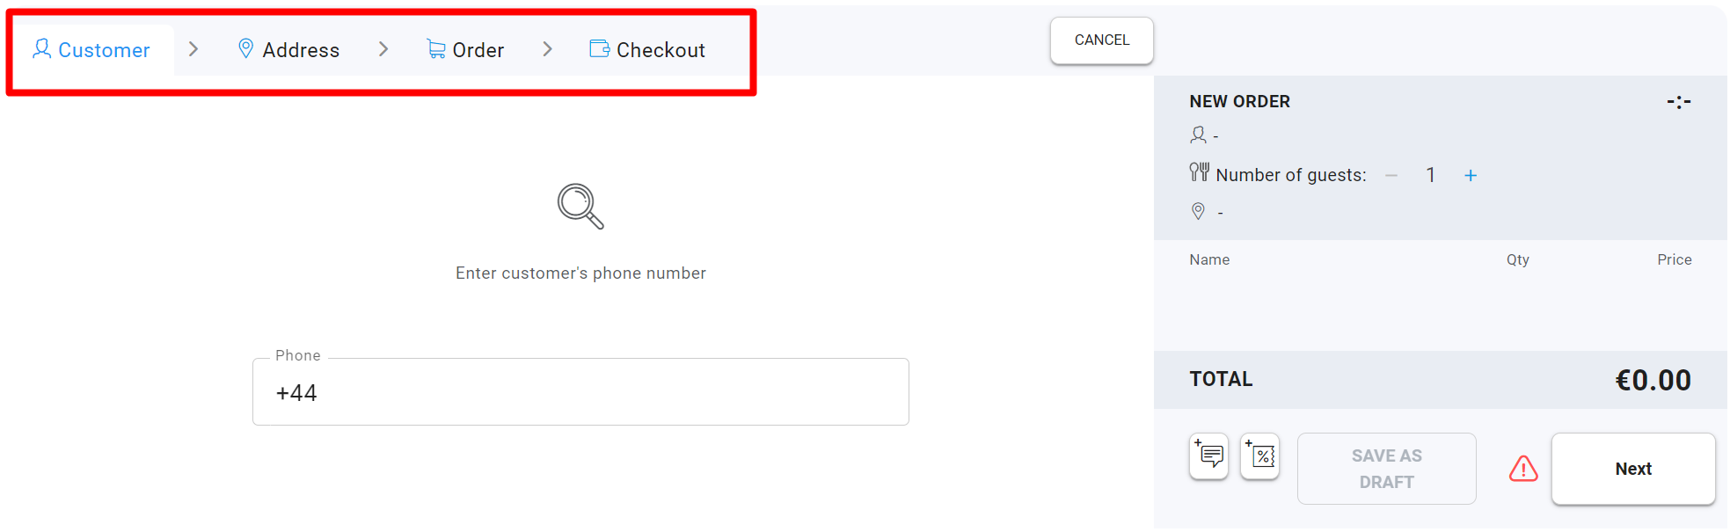Image resolution: width=1730 pixels, height=532 pixels.
Task: Increase number of guests with plus
Action: tap(1471, 176)
